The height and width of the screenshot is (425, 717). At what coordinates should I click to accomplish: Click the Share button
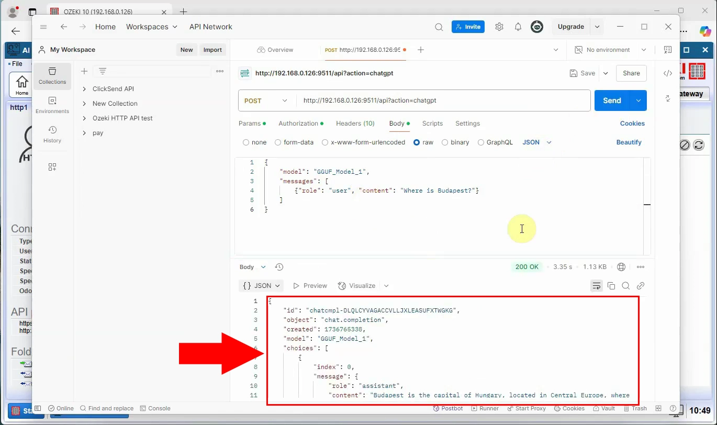[631, 73]
